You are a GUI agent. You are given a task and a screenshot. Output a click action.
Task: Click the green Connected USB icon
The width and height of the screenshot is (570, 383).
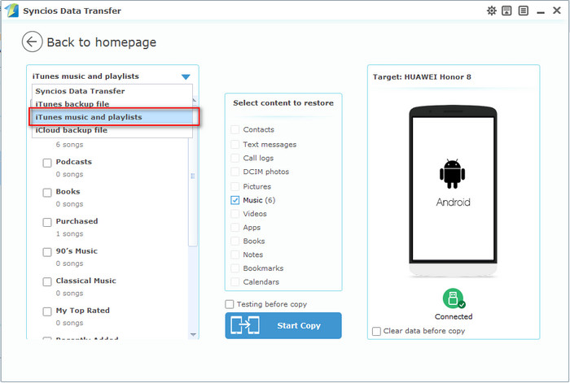[x=454, y=298]
